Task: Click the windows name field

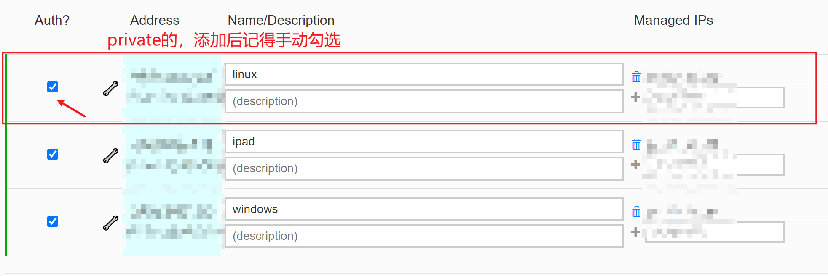Action: coord(423,209)
